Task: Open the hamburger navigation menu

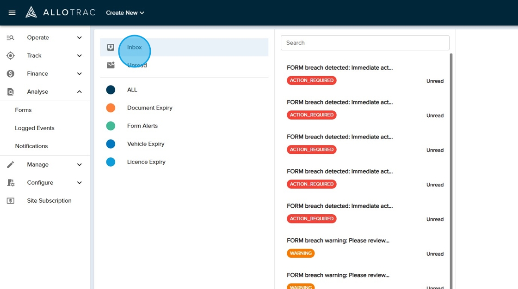Action: point(12,13)
